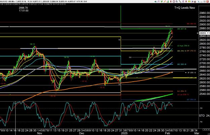Close the chart with the red X
This screenshot has height=135, width=210.
tap(208, 1)
